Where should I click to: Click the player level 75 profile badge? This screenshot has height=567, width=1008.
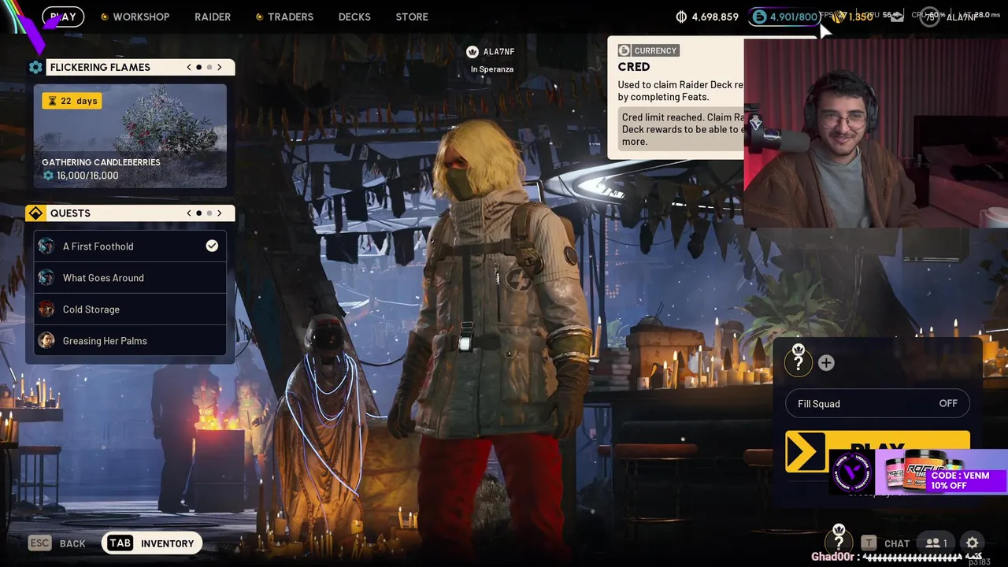930,17
